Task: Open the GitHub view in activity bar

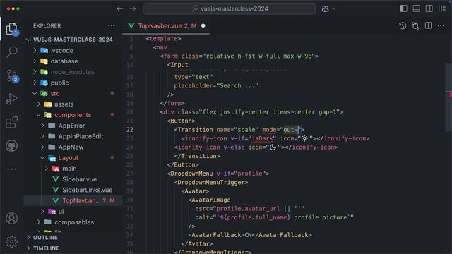Action: [x=11, y=146]
